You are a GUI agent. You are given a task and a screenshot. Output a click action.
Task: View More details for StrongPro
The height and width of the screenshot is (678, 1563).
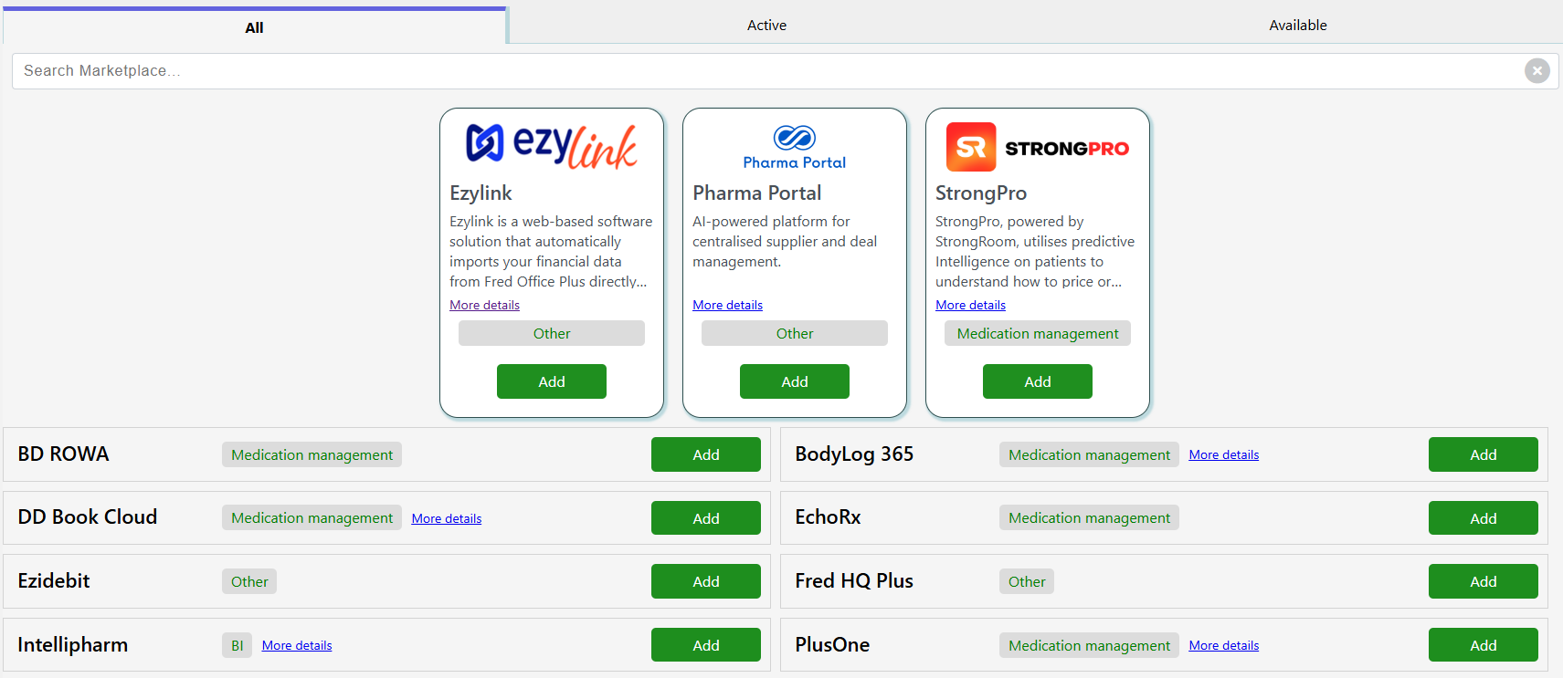click(x=970, y=306)
